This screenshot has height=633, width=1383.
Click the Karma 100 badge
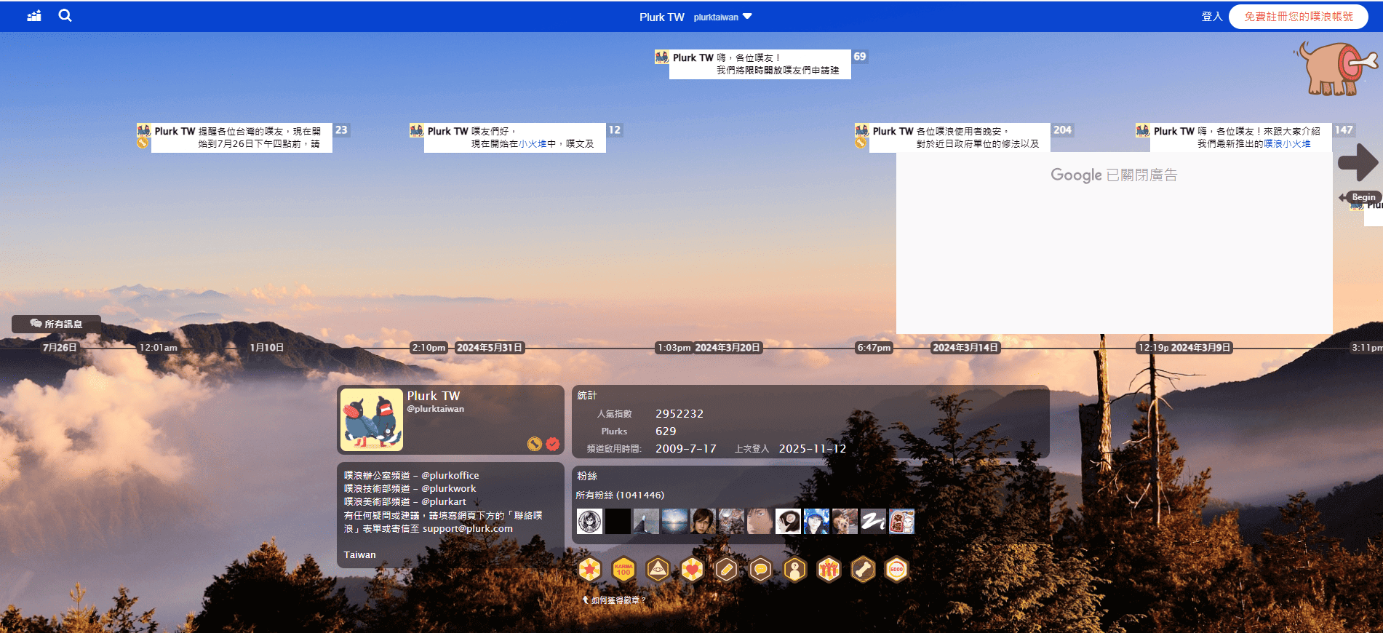[623, 569]
